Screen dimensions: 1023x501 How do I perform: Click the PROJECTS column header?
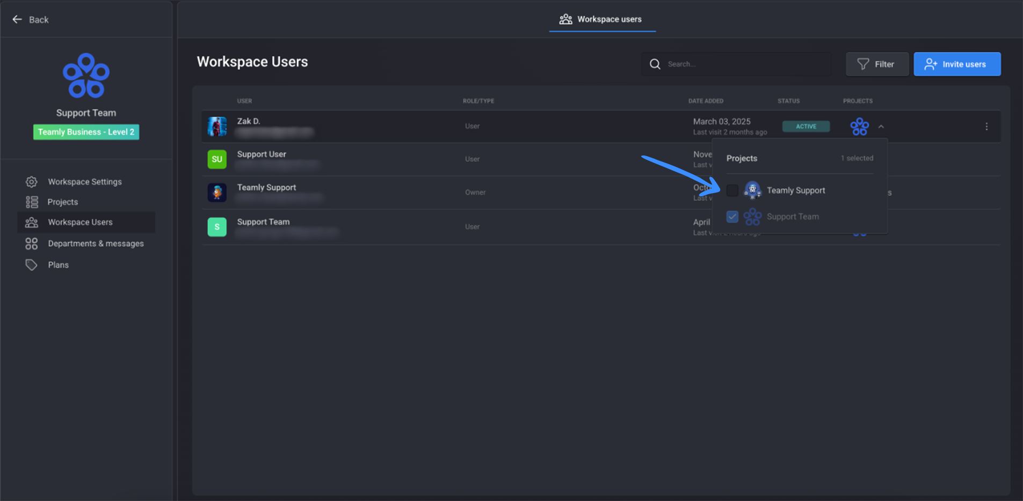click(858, 101)
